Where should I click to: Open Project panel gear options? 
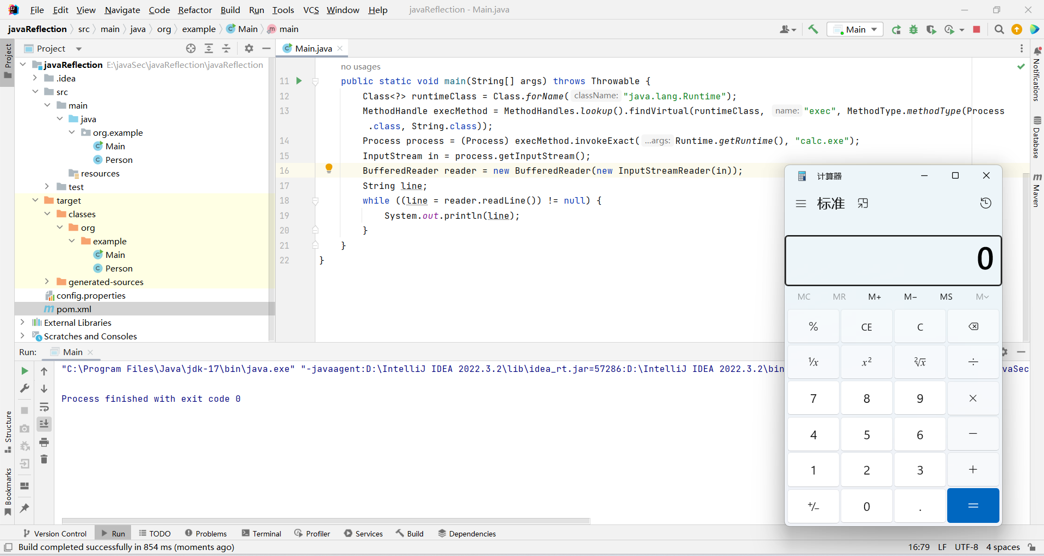249,48
